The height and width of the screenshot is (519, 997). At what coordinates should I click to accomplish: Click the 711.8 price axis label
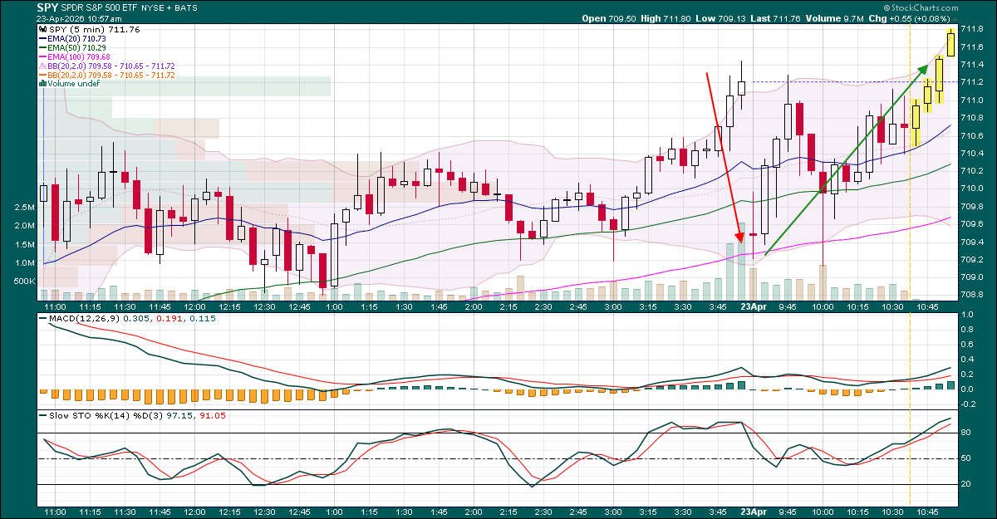pyautogui.click(x=972, y=29)
